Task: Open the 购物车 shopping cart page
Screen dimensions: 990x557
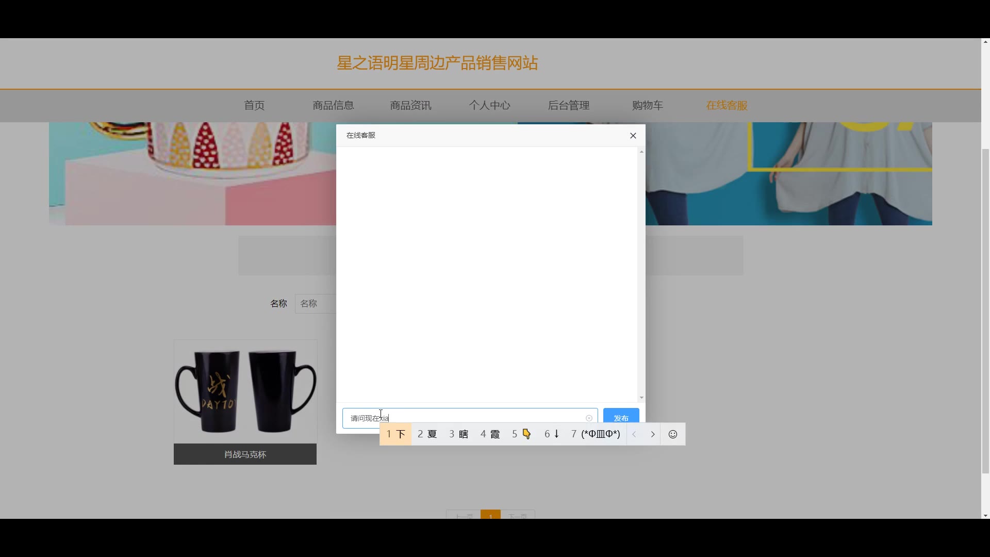Action: 648,105
